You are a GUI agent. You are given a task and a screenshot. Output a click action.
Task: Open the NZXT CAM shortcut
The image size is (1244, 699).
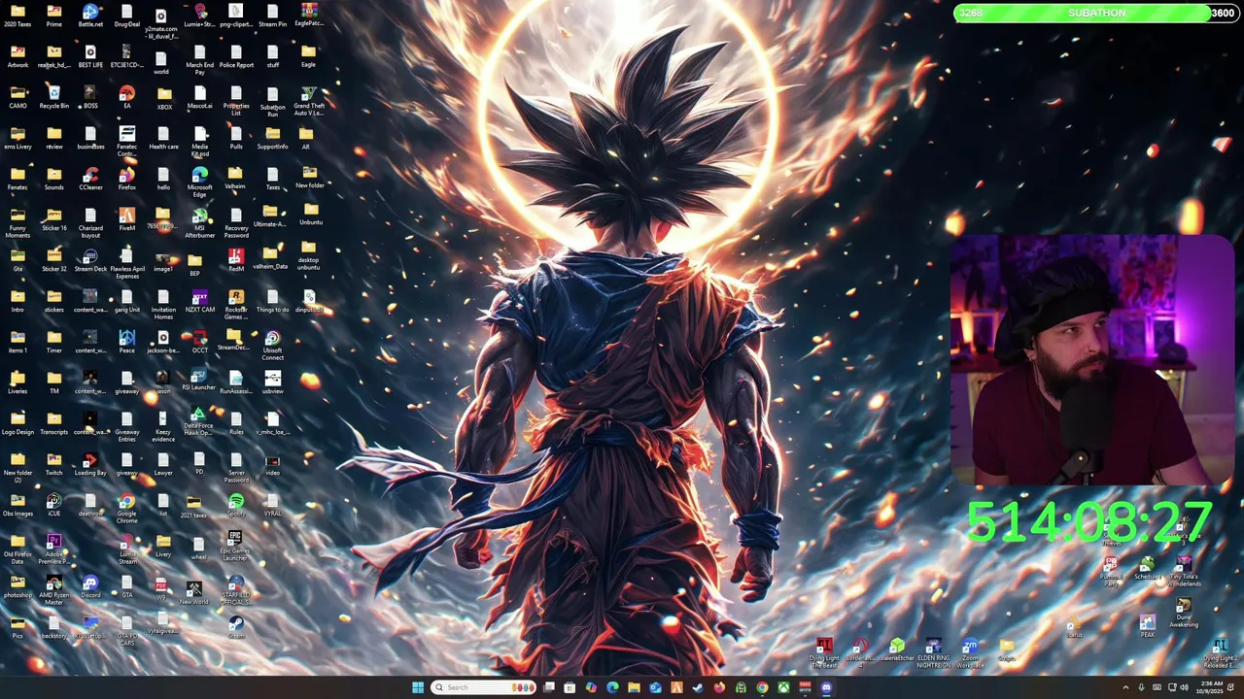click(199, 301)
